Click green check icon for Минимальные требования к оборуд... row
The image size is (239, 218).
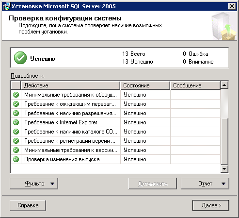(x=16, y=95)
